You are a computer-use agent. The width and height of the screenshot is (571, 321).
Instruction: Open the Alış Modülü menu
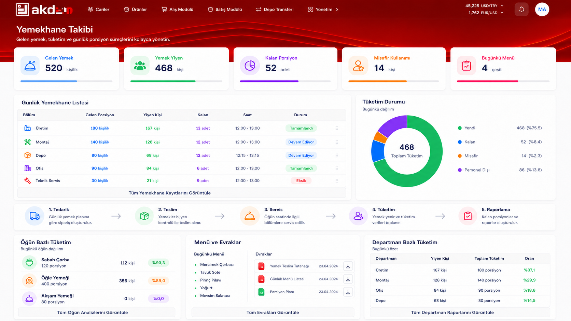point(177,10)
